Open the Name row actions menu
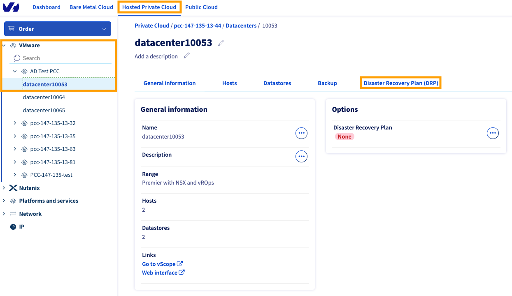Viewport: 512px width, 296px height. pos(302,133)
